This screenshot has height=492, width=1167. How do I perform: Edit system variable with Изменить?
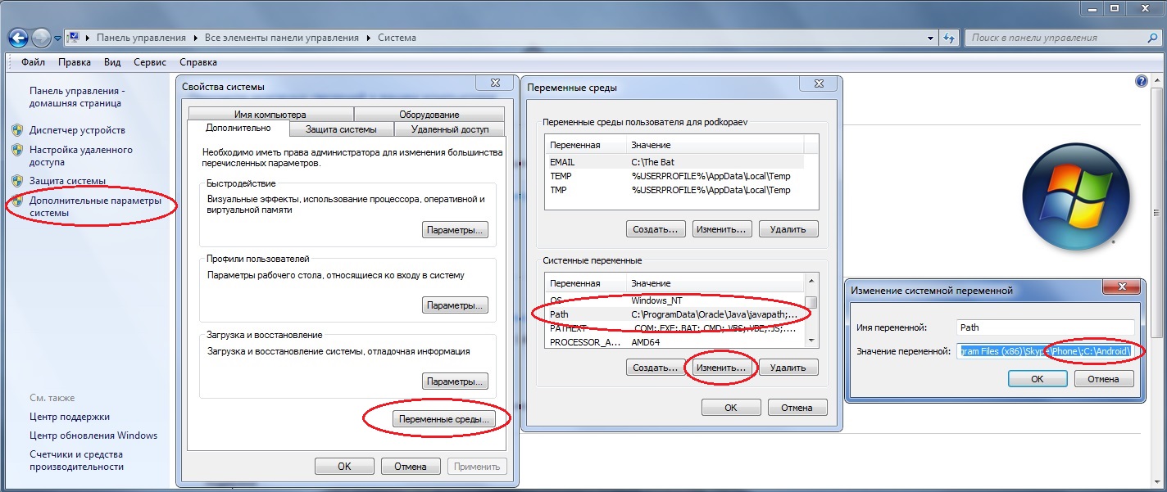pos(722,368)
